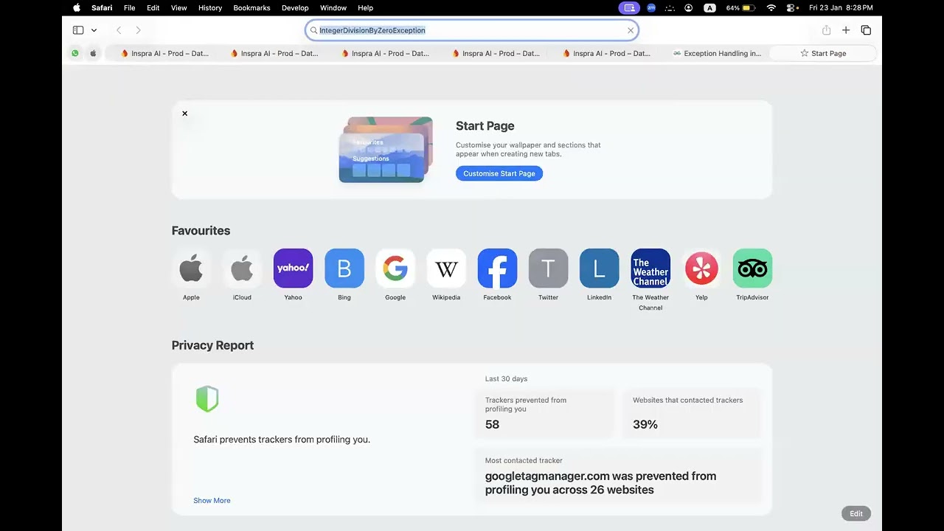The image size is (944, 531).
Task: Open the Window menu
Action: click(x=333, y=8)
